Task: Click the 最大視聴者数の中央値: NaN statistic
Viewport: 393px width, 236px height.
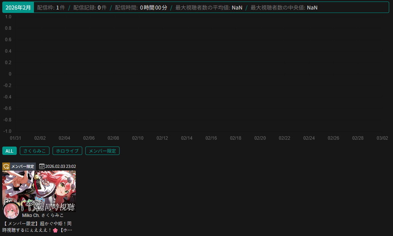Action: (x=284, y=8)
